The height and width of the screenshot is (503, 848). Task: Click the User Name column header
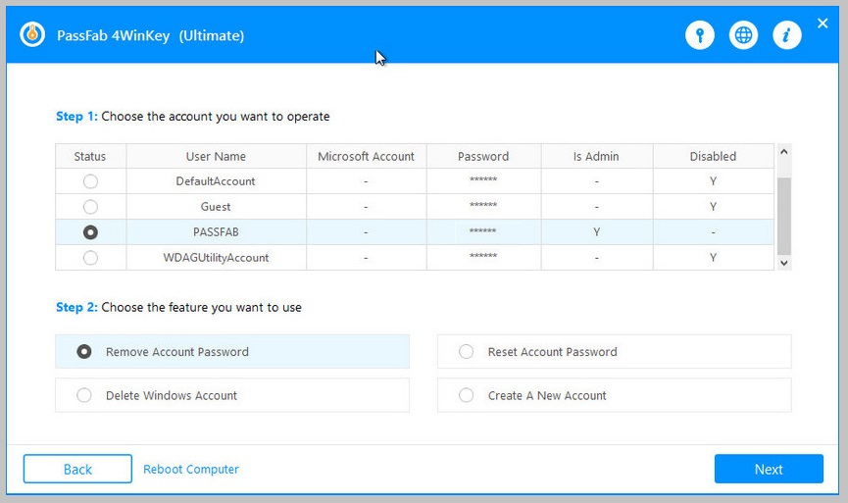coord(216,156)
